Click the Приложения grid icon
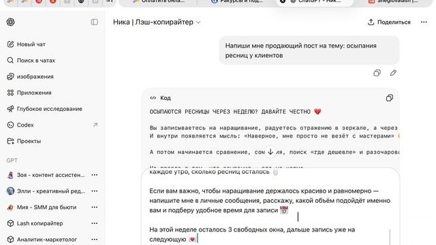 click(x=10, y=93)
